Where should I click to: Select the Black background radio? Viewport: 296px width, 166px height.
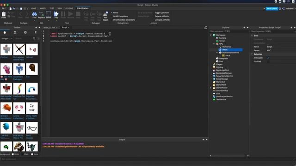[x=23, y=154]
